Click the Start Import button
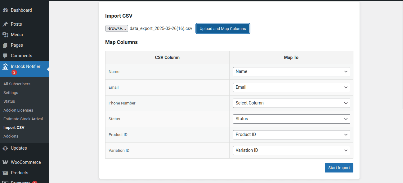Screen dimensions: 403x183 coord(339,168)
